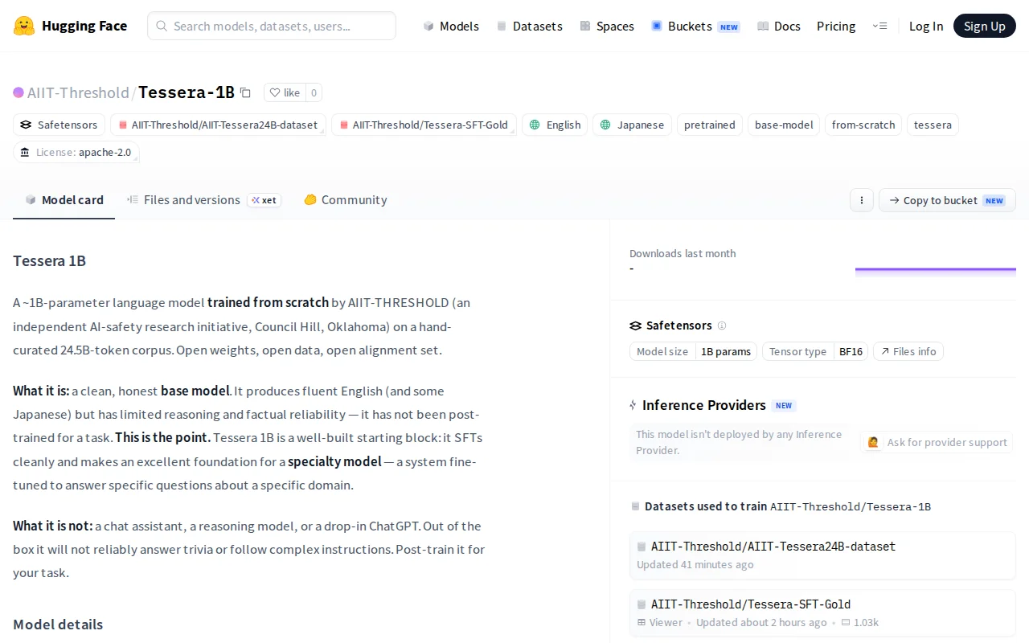Filter by the English language tag
This screenshot has width=1029, height=643.
click(x=555, y=125)
